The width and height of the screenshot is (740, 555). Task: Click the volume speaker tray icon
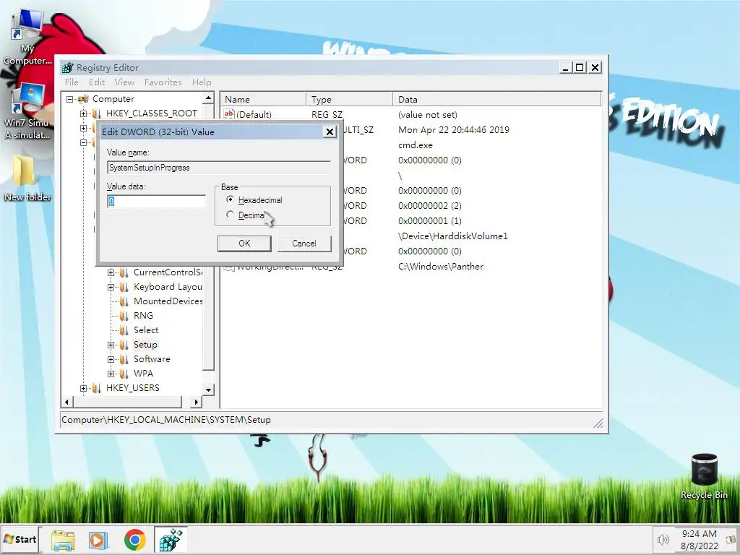[663, 540]
